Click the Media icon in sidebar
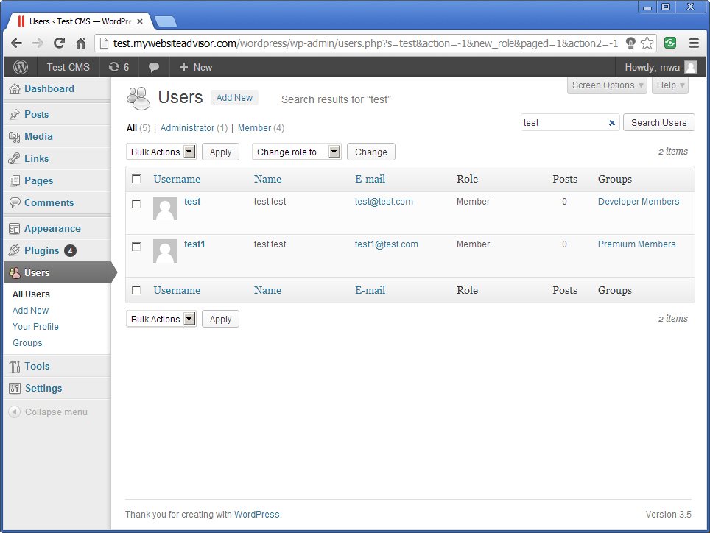Image resolution: width=710 pixels, height=533 pixels. coord(15,137)
